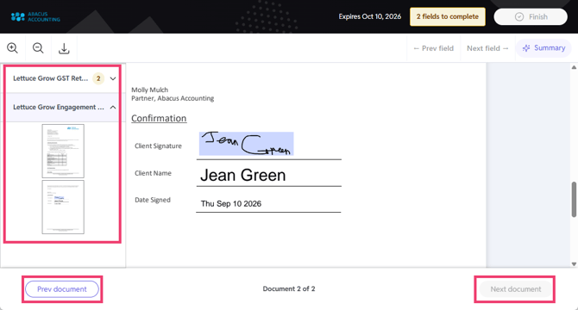This screenshot has height=310, width=578.
Task: Click the Abacus Accounting logo
Action: coord(35,16)
